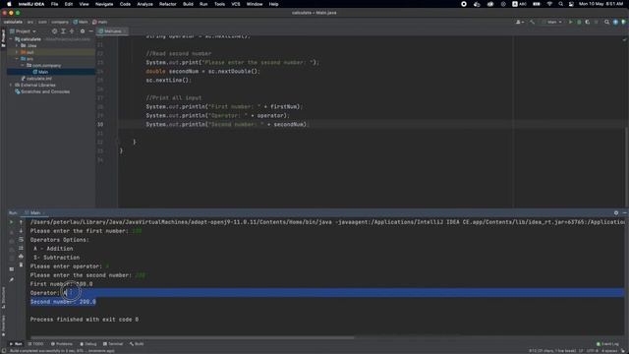Screen dimensions: 629x354
Task: Click the Project sidebar stripe button
Action: (3, 37)
